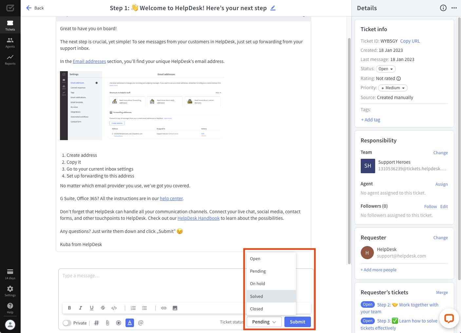Viewport: 461px width, 333px height.
Task: Merge requester's tickets
Action: (442, 292)
